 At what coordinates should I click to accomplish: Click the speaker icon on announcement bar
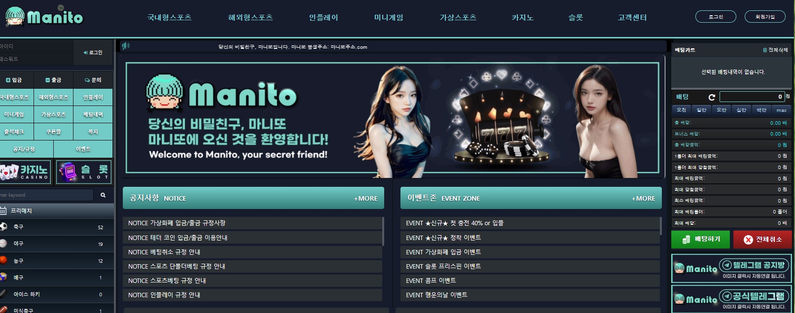126,46
